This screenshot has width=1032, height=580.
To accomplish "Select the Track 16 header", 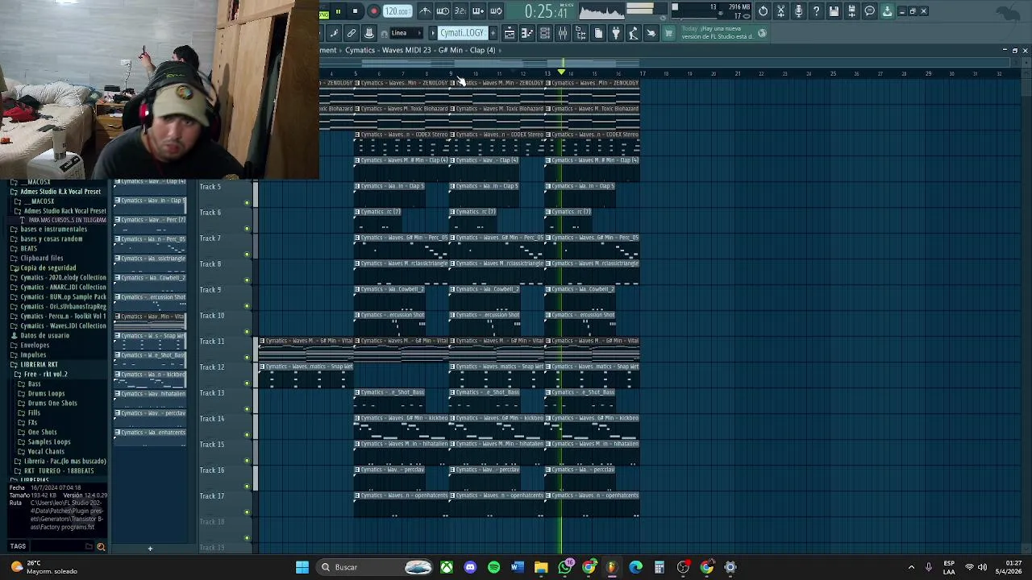I will click(224, 476).
